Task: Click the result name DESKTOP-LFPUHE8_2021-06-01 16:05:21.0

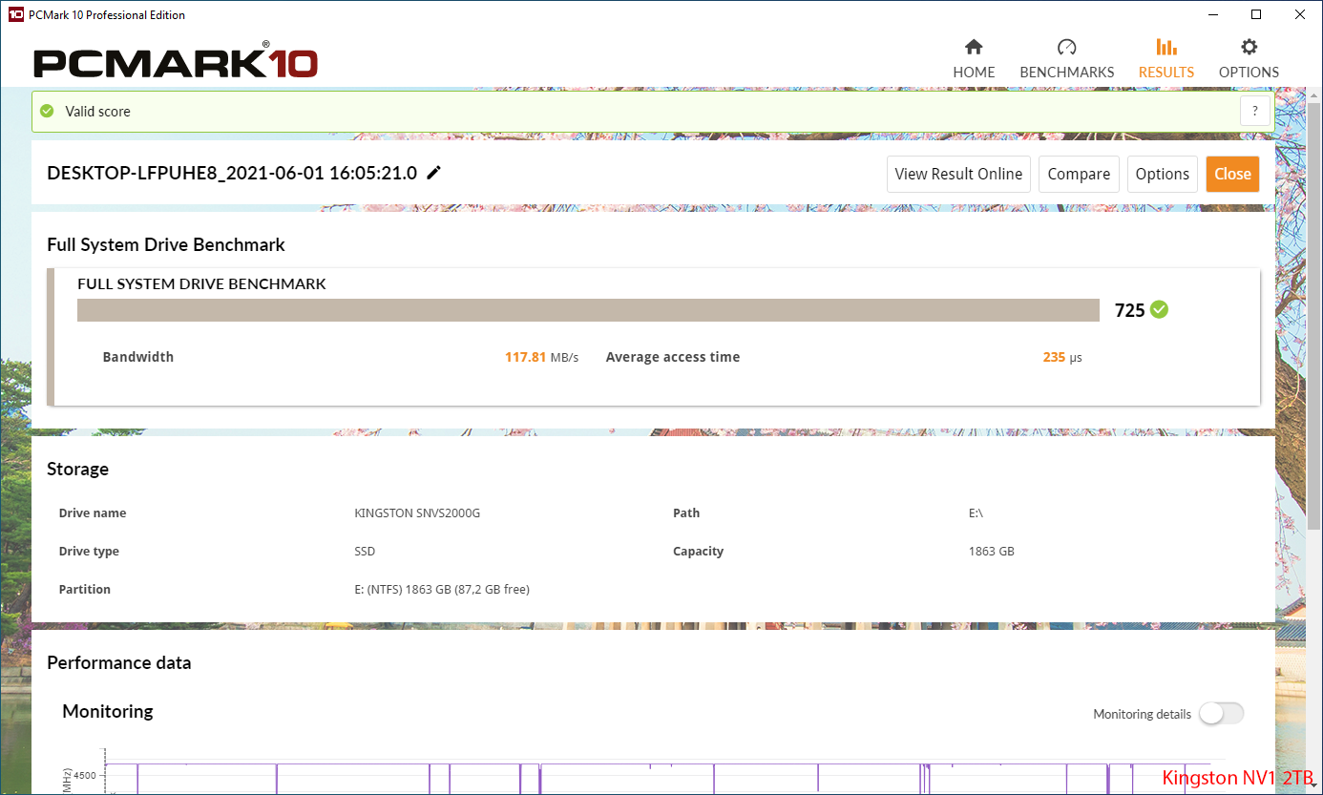Action: click(232, 173)
